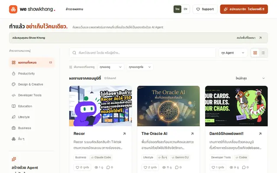The image size is (277, 173).
Task: Click the Gemini CLI tag
Action: pyautogui.click(x=180, y=157)
